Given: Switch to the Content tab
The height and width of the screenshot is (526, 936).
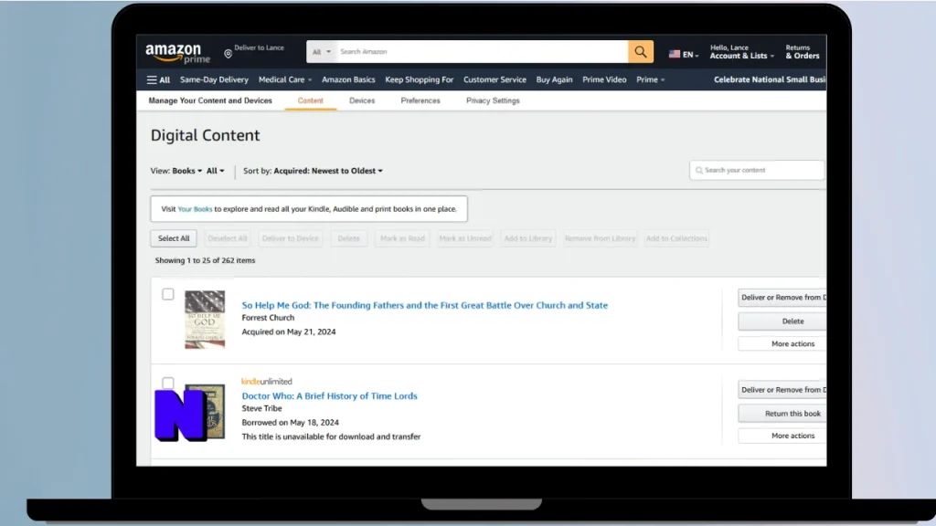Looking at the screenshot, I should [x=311, y=100].
